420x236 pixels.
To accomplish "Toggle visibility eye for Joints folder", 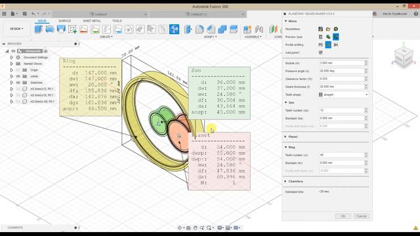I will coord(18,76).
